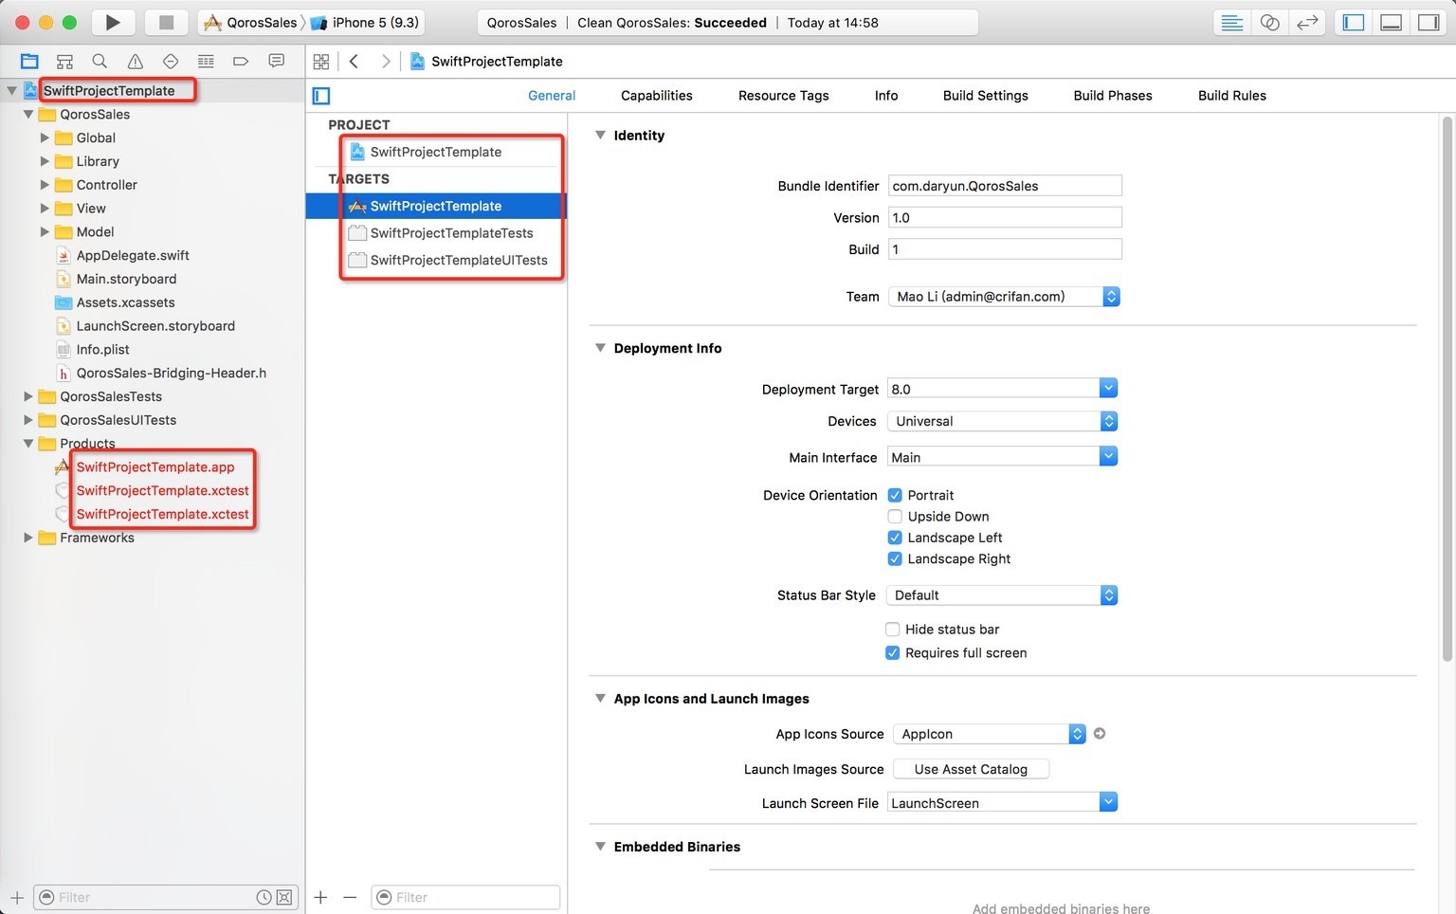
Task: Click the Run (play) button
Action: pyautogui.click(x=113, y=23)
